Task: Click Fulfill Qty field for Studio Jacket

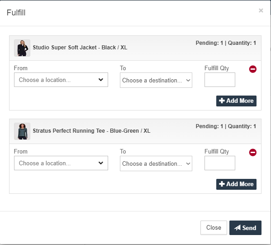Action: coord(220,80)
